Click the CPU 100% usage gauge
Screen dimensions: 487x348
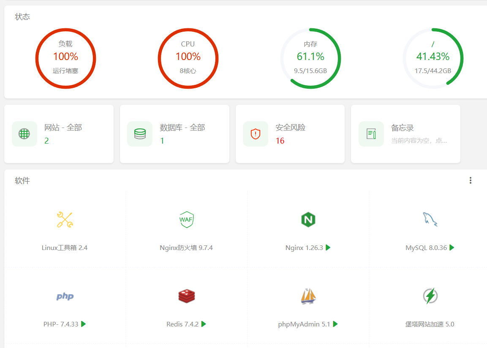(x=188, y=58)
